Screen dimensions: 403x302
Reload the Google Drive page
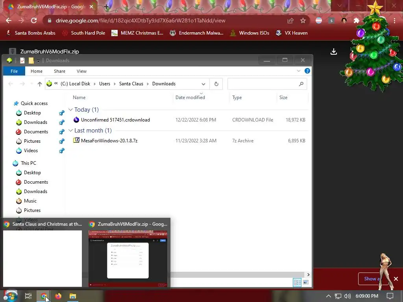[x=34, y=20]
